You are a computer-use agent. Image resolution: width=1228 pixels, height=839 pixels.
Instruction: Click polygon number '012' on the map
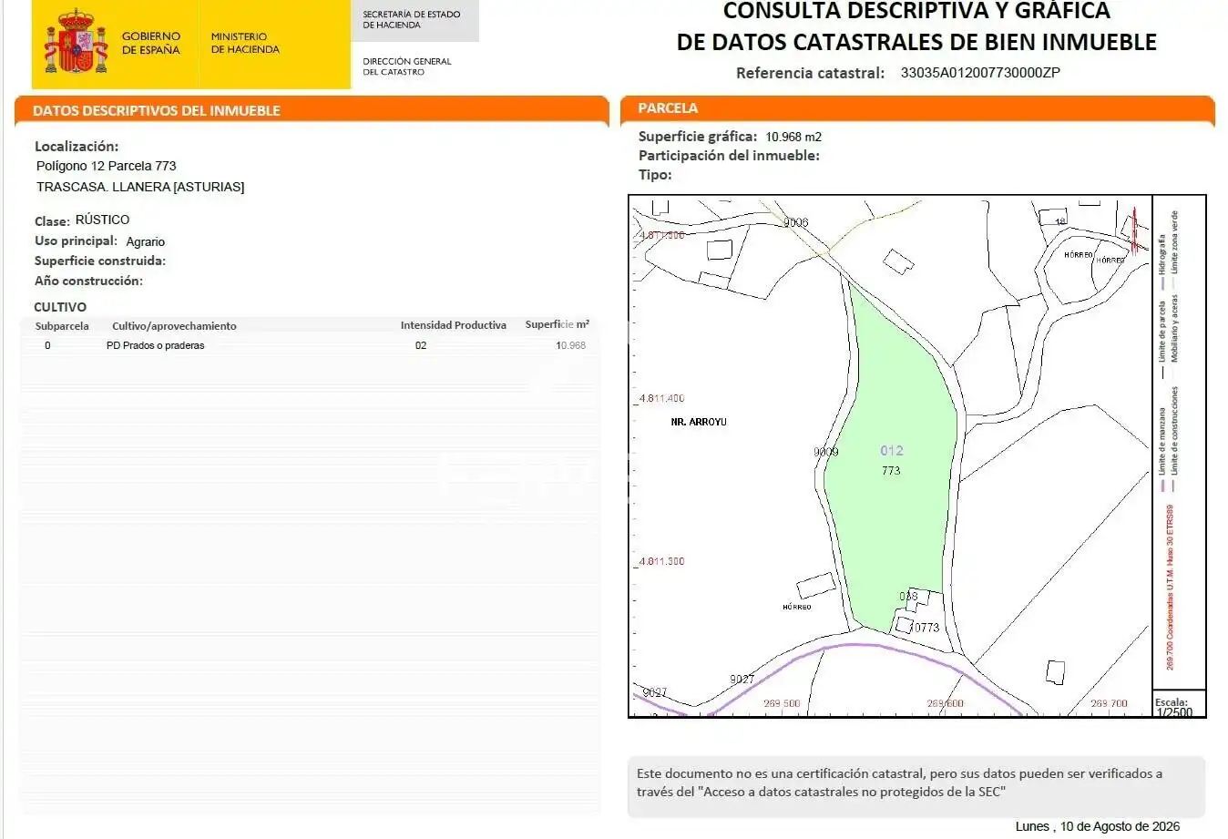point(892,450)
